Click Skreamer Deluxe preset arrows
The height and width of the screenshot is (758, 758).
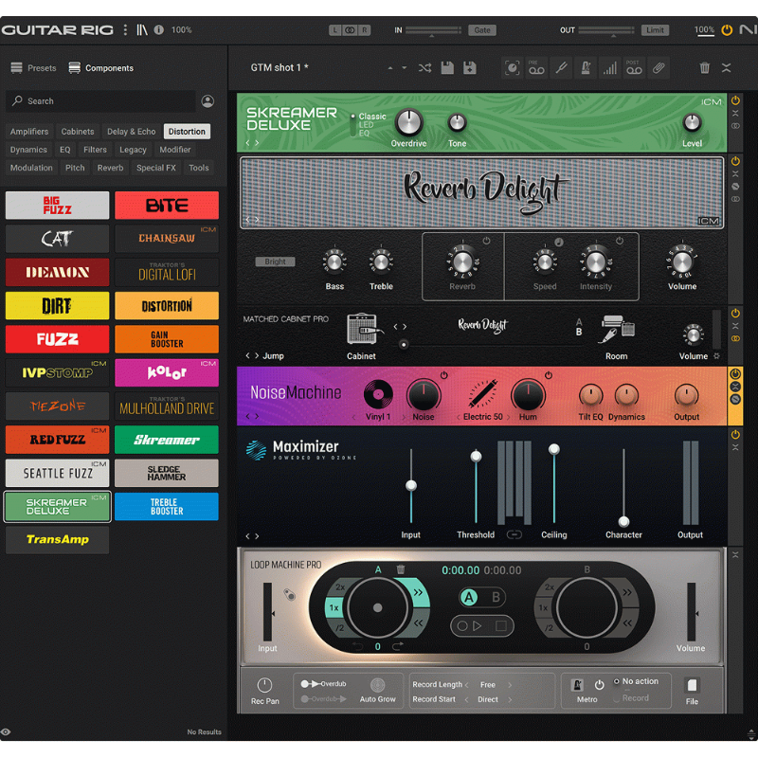[252, 143]
